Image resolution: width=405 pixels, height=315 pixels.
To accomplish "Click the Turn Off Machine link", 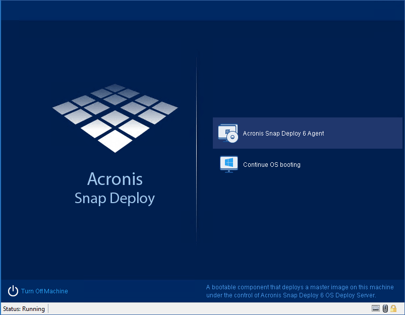I will coord(44,291).
